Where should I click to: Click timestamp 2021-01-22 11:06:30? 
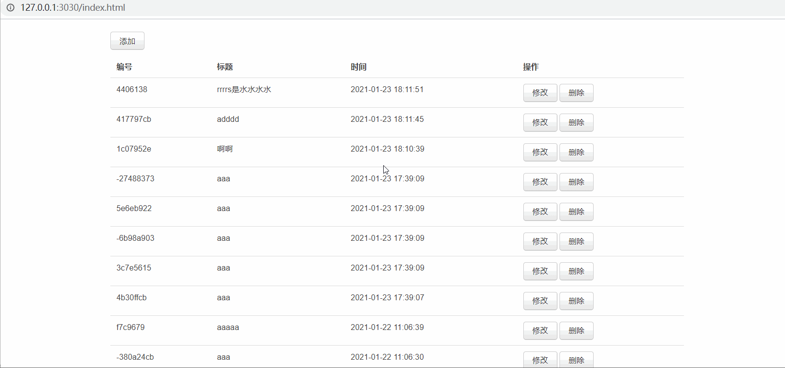pos(388,357)
